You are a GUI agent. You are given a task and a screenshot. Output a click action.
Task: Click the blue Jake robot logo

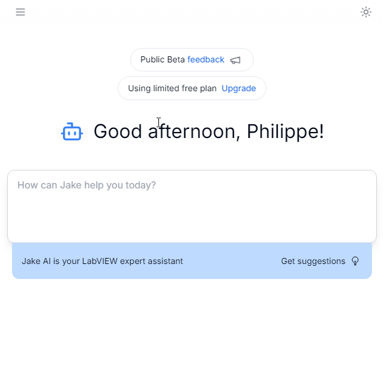72,132
